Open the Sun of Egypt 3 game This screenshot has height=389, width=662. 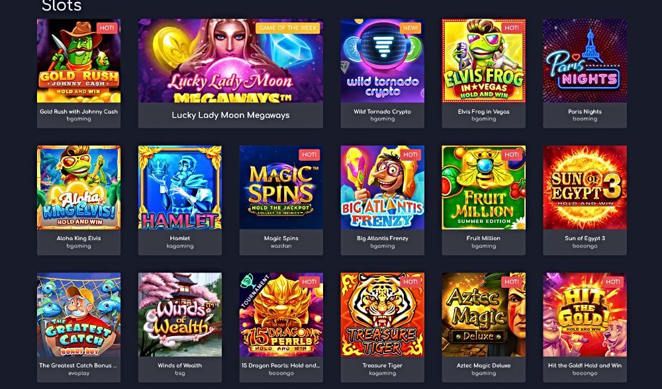(x=585, y=188)
